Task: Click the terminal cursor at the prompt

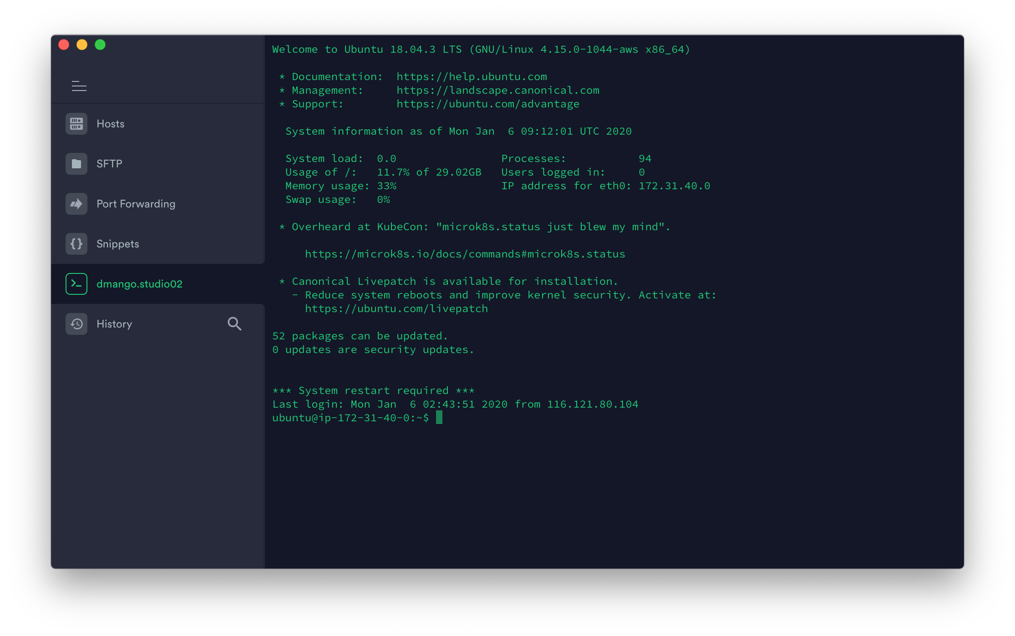Action: coord(439,417)
